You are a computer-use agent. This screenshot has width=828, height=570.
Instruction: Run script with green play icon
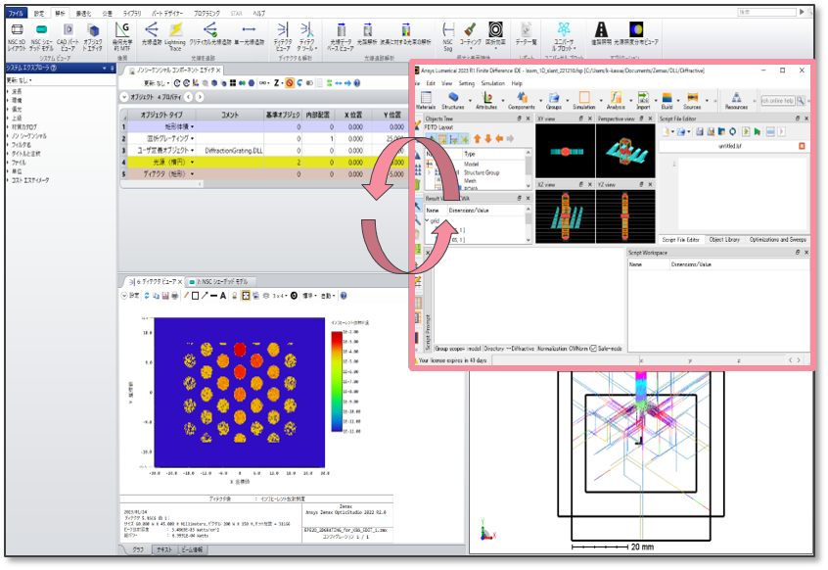point(758,131)
